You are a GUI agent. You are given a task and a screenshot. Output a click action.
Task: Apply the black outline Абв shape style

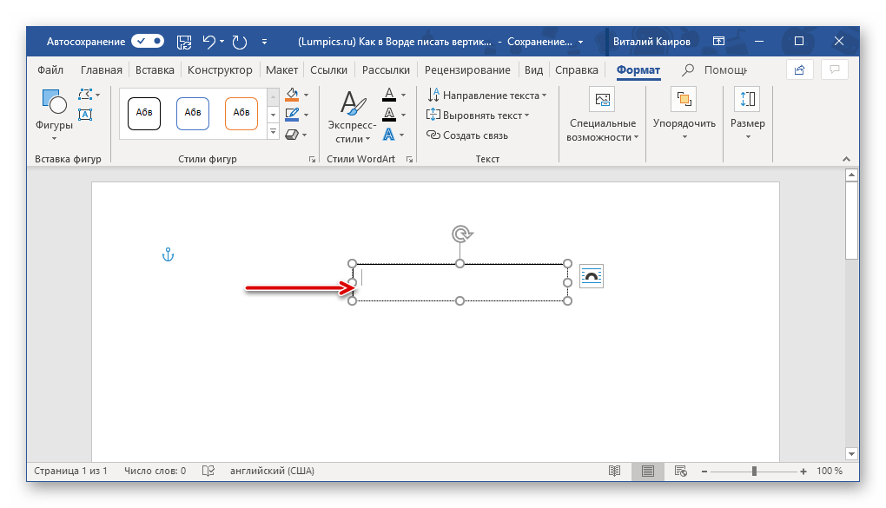[144, 114]
